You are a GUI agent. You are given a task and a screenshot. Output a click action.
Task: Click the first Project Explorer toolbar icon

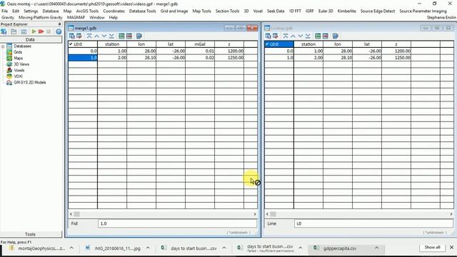4,31
